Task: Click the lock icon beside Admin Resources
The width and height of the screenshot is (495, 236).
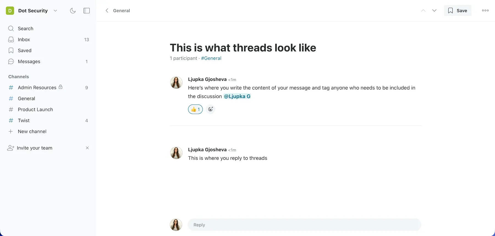Action: point(61,87)
